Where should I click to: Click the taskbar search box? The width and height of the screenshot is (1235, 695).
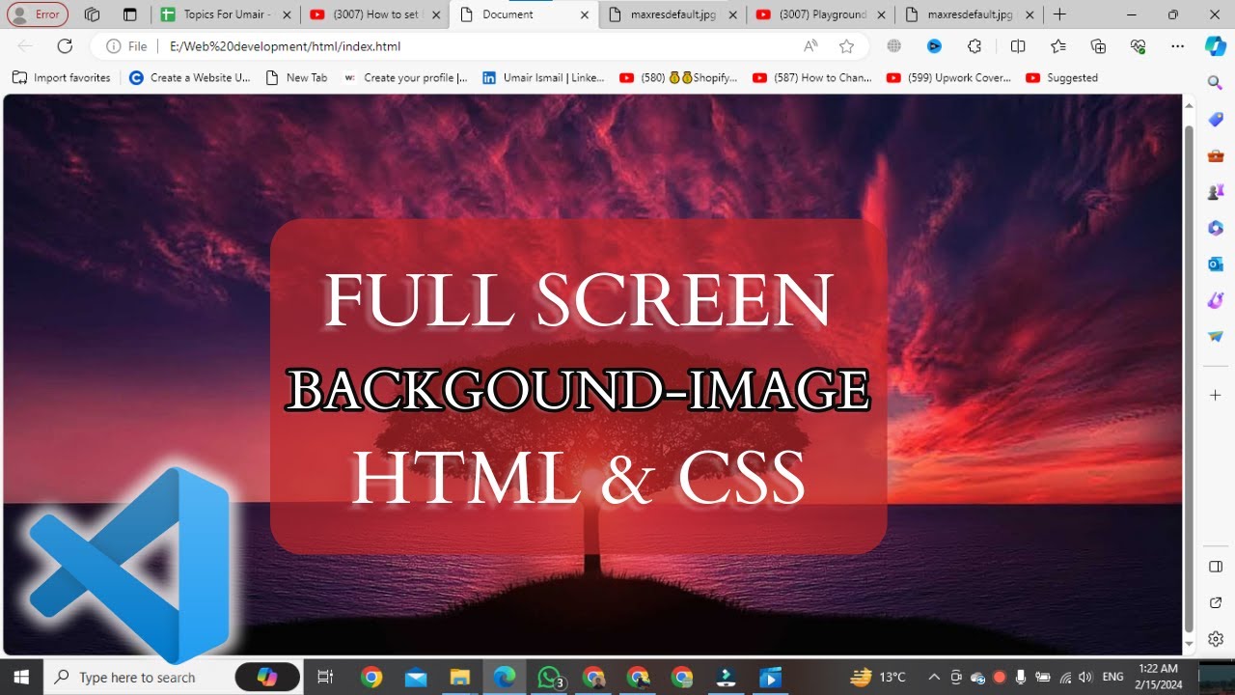coord(174,677)
